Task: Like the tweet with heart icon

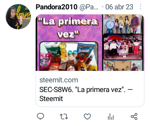Action: [87, 116]
